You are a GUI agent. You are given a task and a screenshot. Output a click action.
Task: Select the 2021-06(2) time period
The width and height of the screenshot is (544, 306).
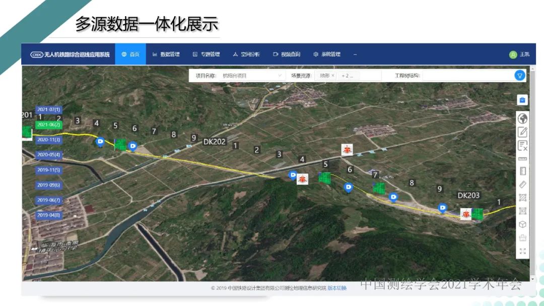point(49,125)
